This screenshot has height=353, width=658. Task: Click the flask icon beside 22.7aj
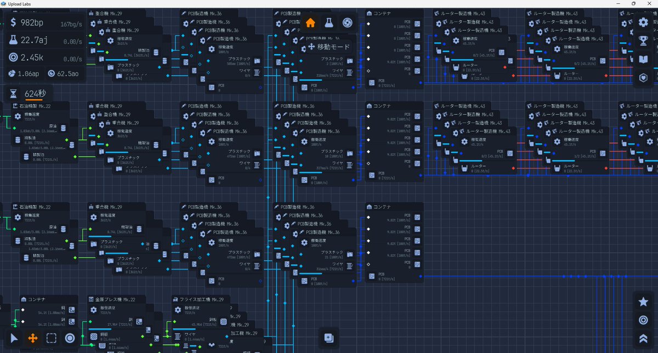click(x=14, y=40)
